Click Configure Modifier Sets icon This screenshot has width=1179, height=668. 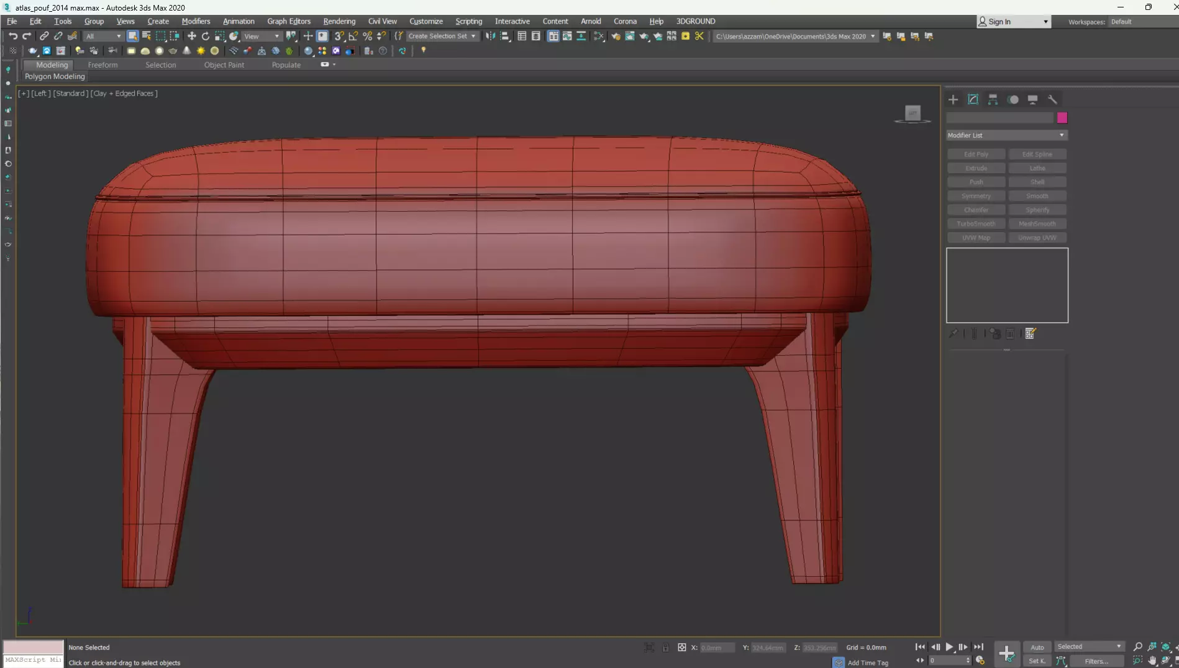tap(1031, 333)
